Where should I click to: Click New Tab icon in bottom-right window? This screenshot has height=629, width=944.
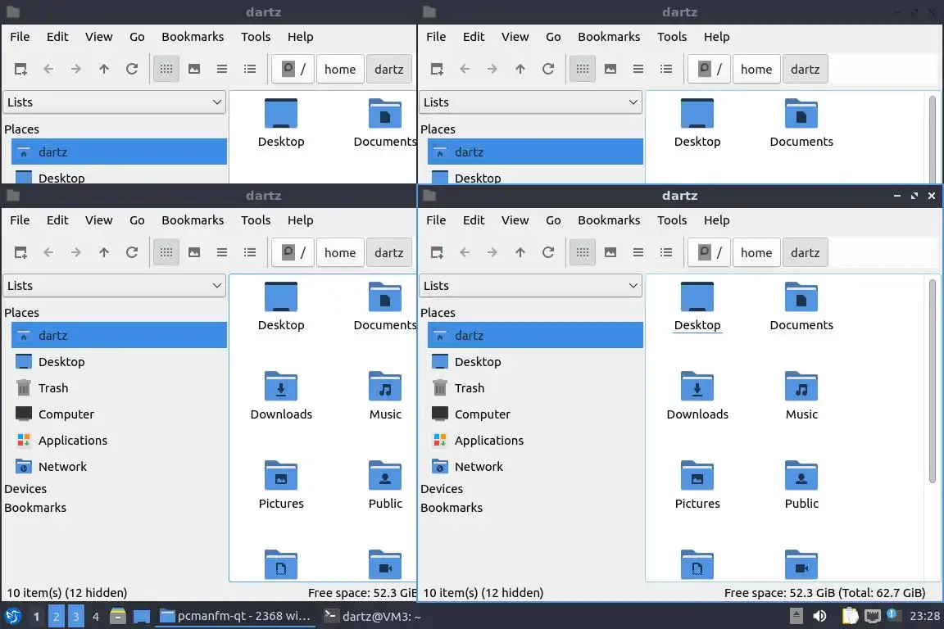(437, 252)
